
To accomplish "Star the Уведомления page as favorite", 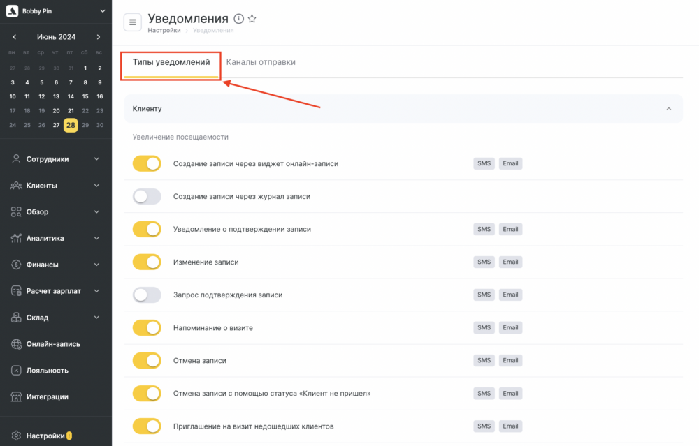I will tap(252, 19).
